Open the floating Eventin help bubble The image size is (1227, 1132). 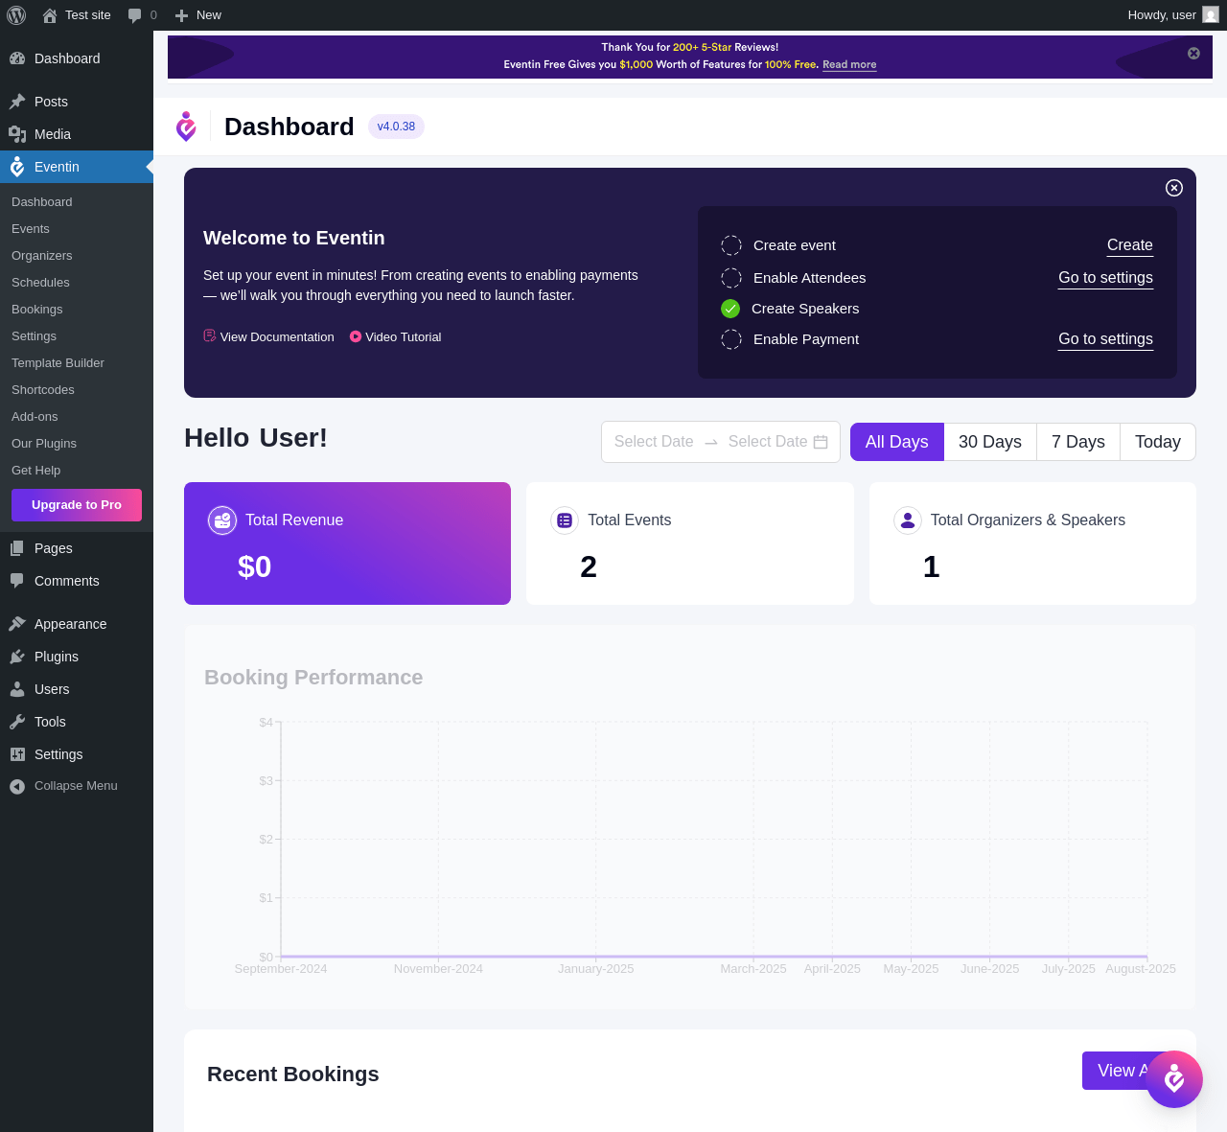[1174, 1079]
